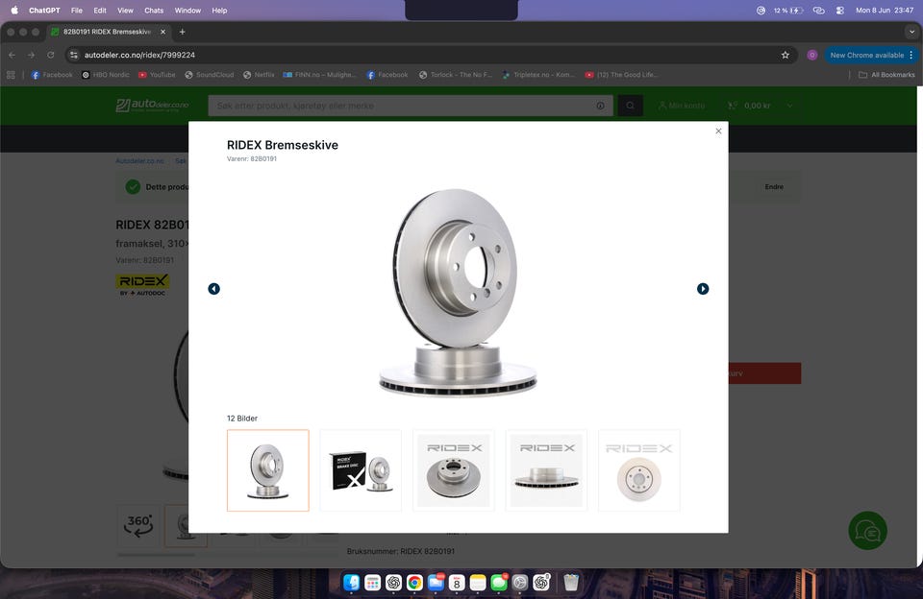Expand the cart dropdown chevron
This screenshot has height=599, width=923.
[x=790, y=106]
